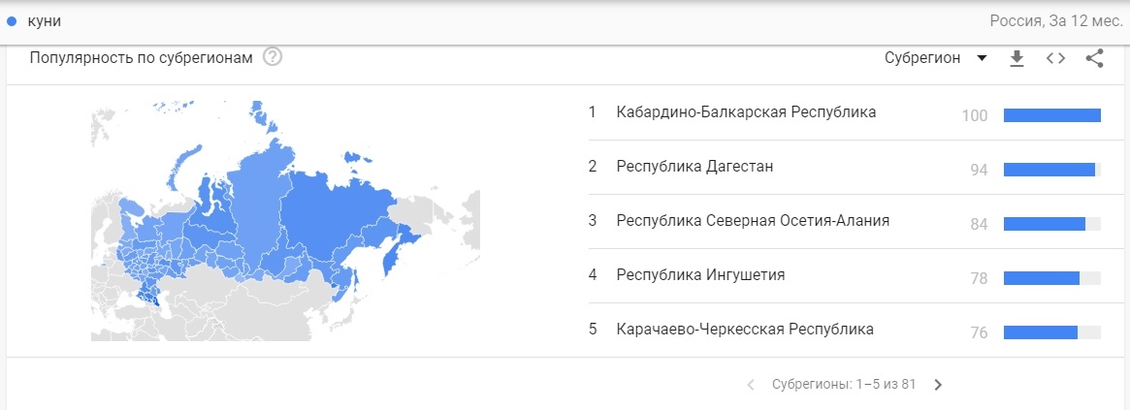Go to previous page of subregions
1130x410 pixels.
[x=751, y=385]
